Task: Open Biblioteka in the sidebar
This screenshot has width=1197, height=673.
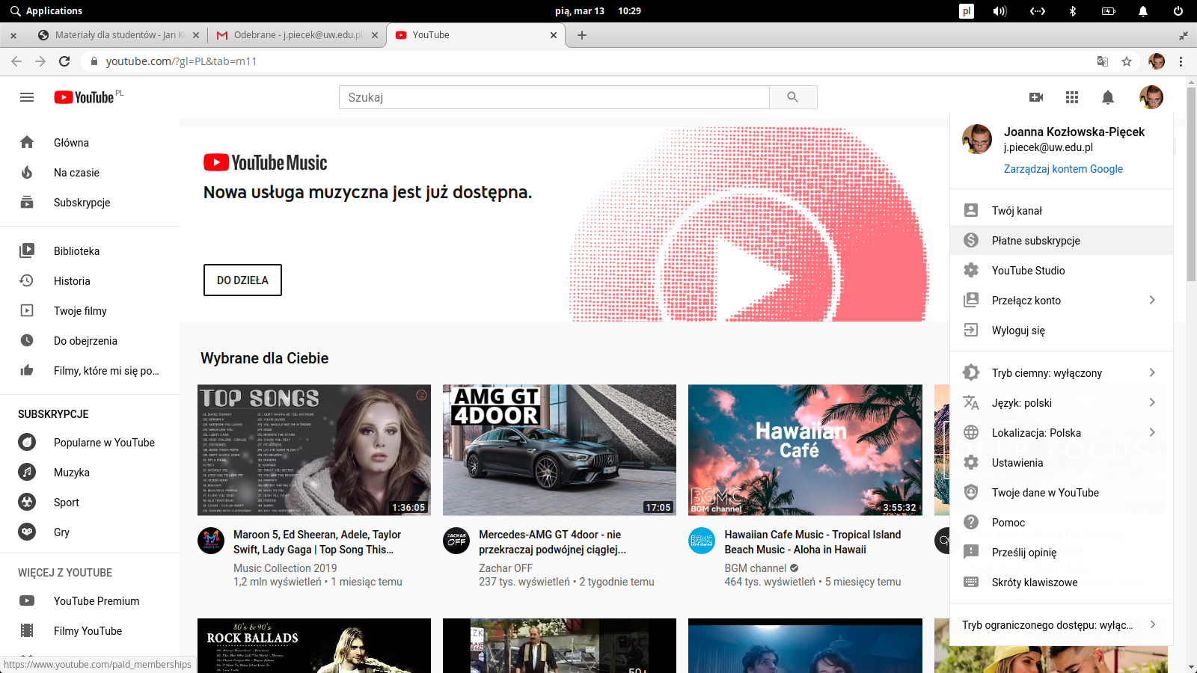Action: 90,251
